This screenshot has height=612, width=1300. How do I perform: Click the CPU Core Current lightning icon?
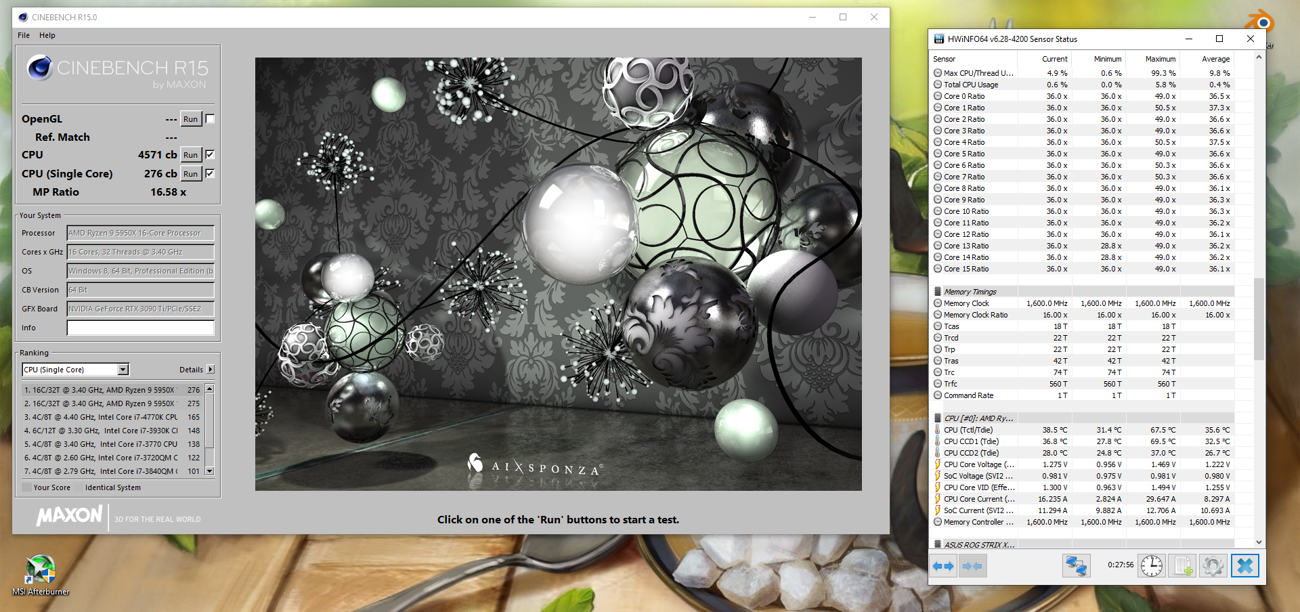pyautogui.click(x=938, y=499)
